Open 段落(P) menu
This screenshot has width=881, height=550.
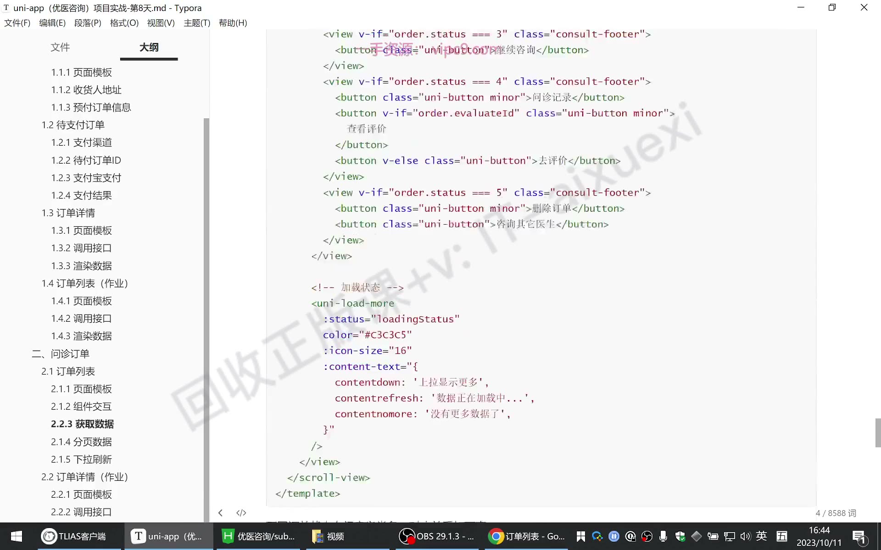point(88,23)
